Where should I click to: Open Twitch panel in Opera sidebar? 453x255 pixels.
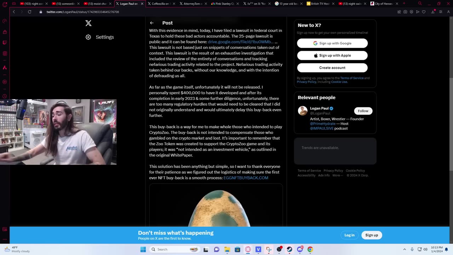click(x=5, y=42)
